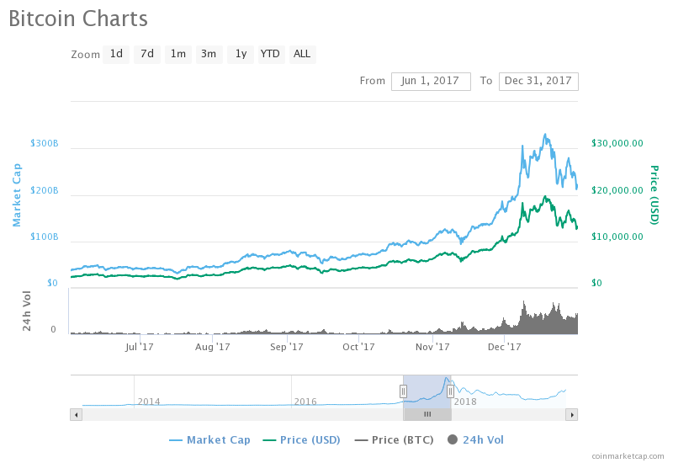The image size is (673, 463).
Task: Click the To date field
Action: (538, 81)
